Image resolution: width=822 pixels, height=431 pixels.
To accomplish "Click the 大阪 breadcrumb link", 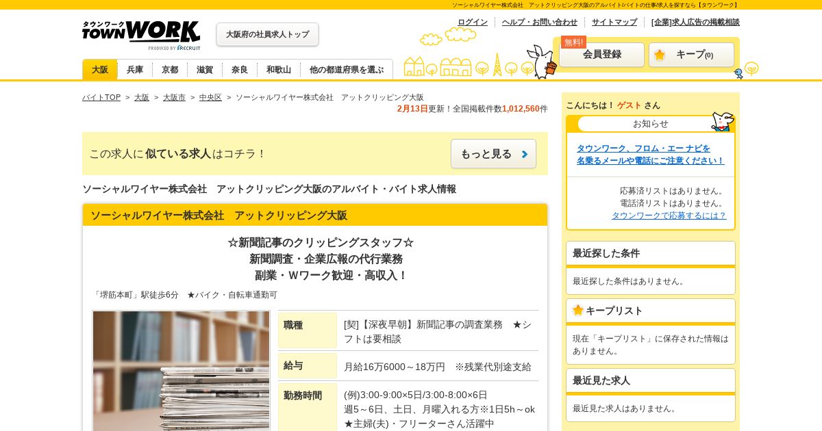I will [142, 98].
